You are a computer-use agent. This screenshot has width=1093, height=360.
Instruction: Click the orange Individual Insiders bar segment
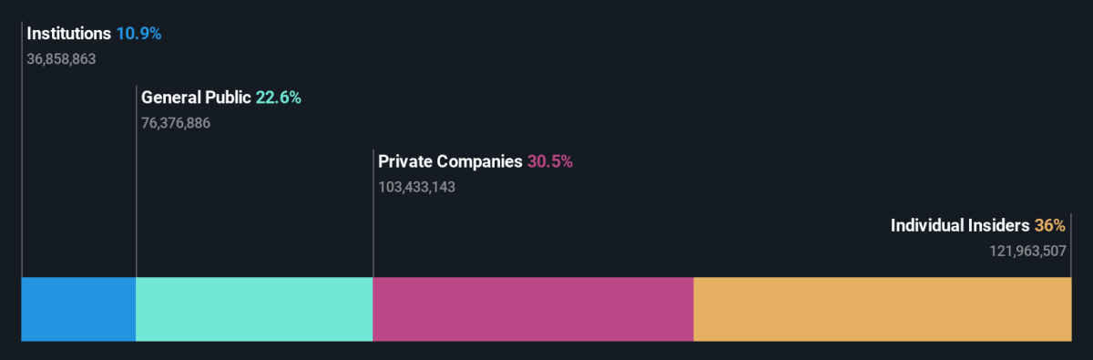point(883,309)
